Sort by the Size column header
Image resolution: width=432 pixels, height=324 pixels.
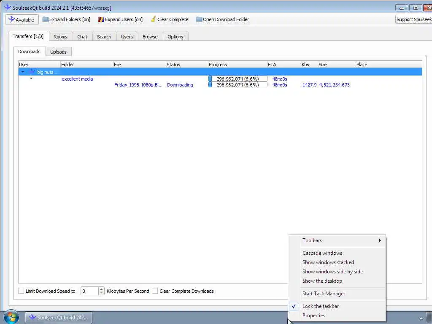(337, 65)
